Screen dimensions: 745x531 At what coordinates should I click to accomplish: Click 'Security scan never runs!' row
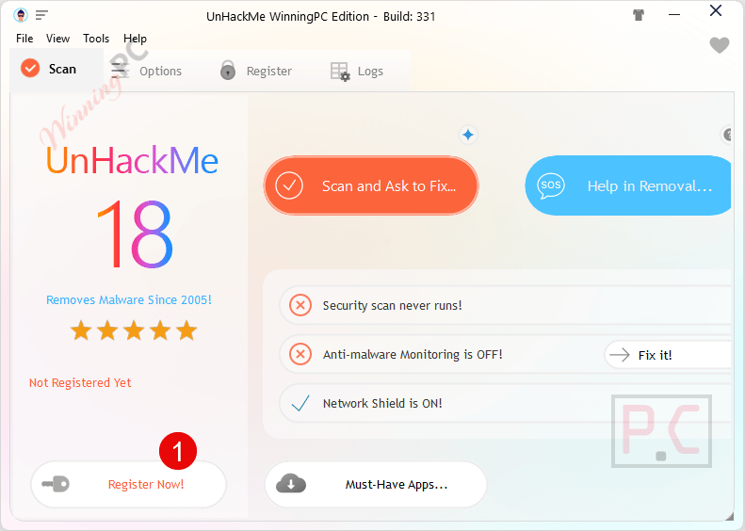[x=506, y=305]
